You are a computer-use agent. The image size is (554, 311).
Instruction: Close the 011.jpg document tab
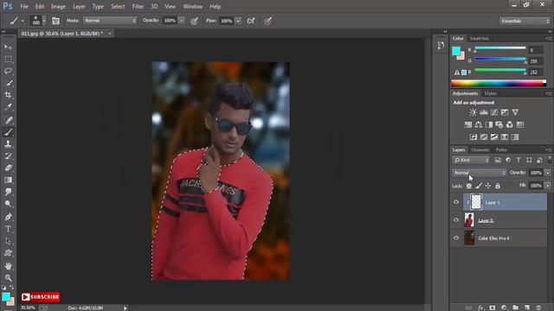coord(110,34)
